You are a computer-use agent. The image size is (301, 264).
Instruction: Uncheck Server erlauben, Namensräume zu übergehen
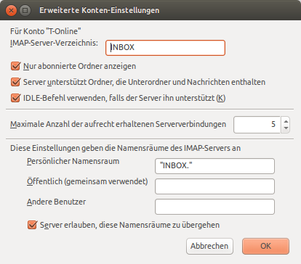click(x=32, y=225)
